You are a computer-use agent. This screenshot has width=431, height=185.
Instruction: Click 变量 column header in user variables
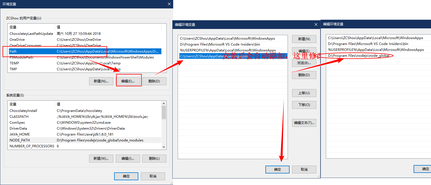point(31,27)
